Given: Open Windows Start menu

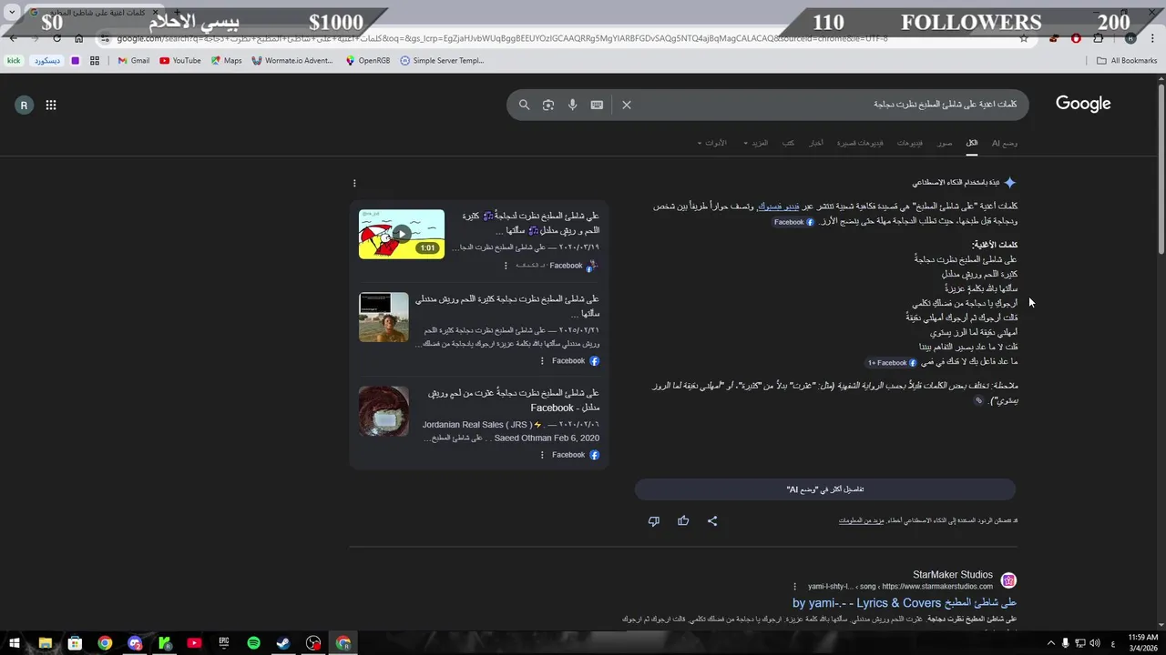Looking at the screenshot, I should (x=15, y=643).
